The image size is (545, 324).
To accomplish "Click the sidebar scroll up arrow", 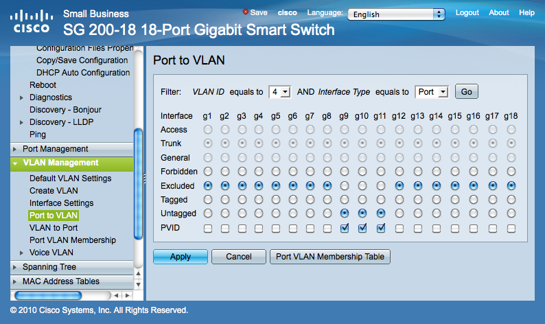I will pyautogui.click(x=139, y=274).
